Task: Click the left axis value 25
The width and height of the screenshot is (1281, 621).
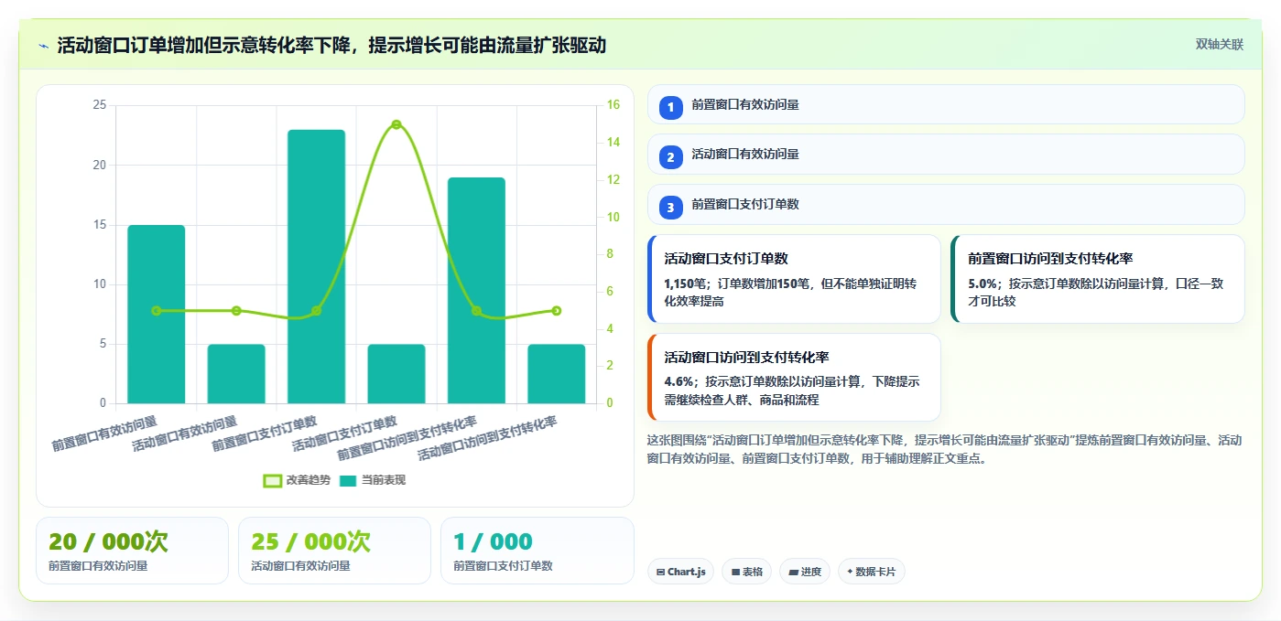Action: coord(100,105)
